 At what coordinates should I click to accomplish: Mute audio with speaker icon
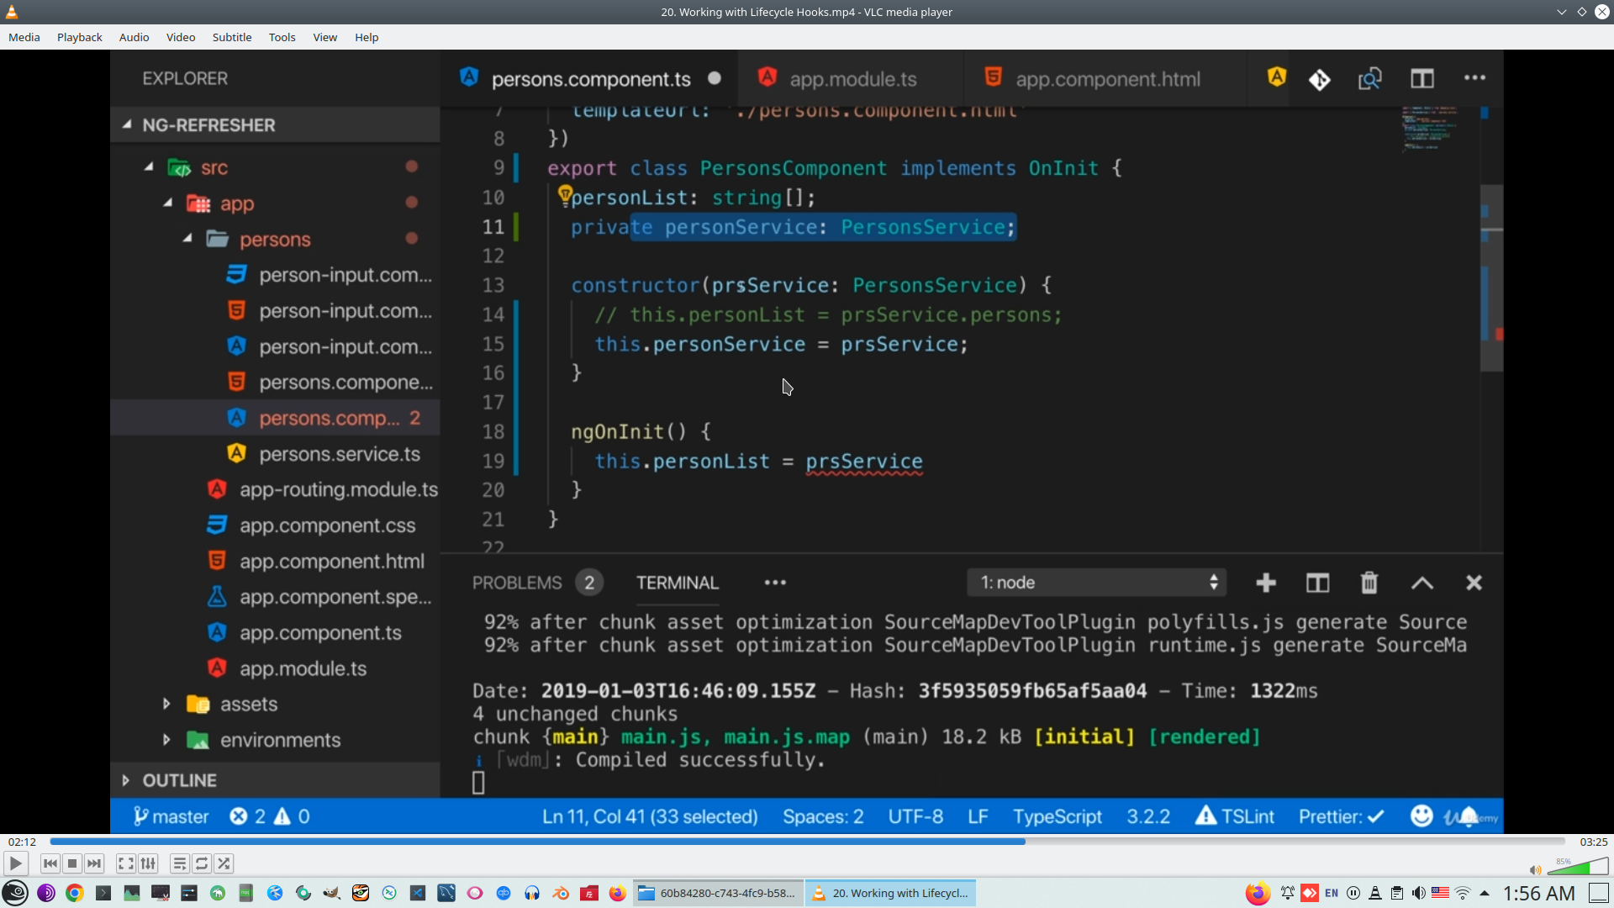tap(1535, 870)
